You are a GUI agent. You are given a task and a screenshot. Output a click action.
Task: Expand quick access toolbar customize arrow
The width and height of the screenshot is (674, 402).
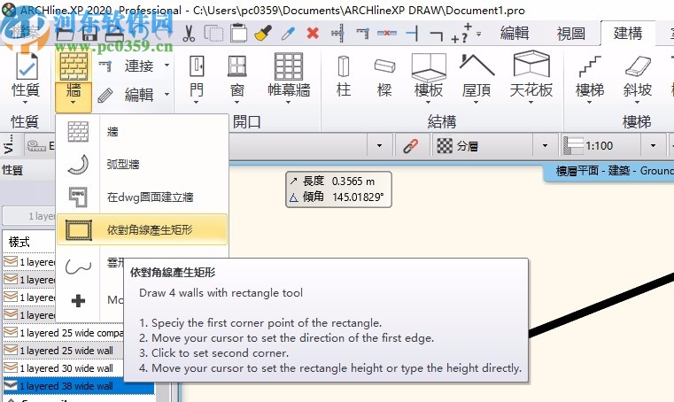(479, 34)
